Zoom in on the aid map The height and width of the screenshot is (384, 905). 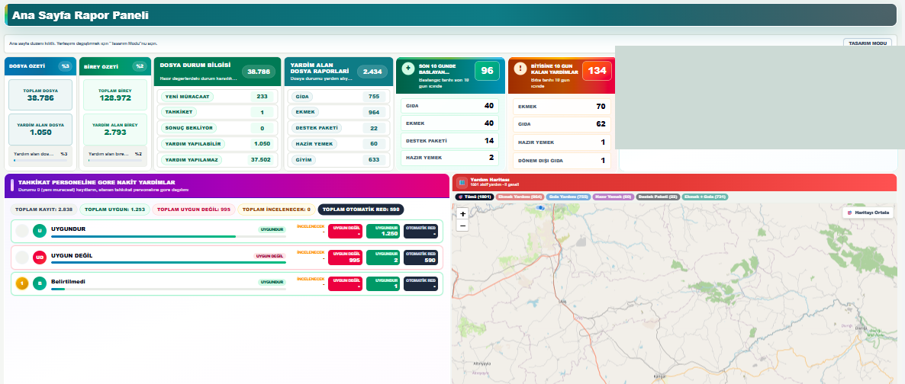pyautogui.click(x=463, y=214)
